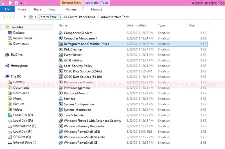
Task: Open Manage under Shortcut Tools
Action: click(71, 10)
